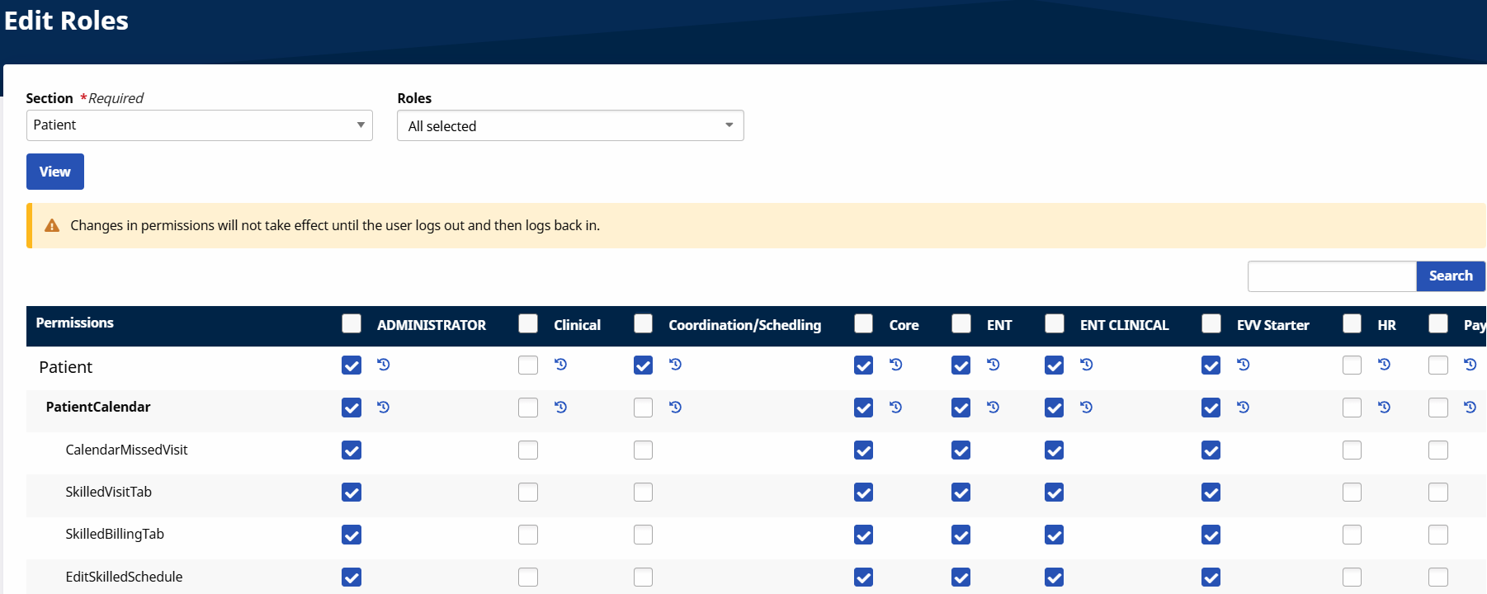1487x594 pixels.
Task: Click the warning triangle icon in alert banner
Action: click(52, 226)
